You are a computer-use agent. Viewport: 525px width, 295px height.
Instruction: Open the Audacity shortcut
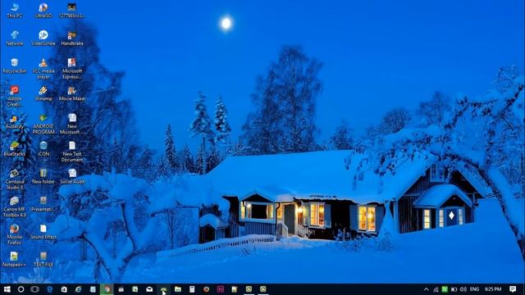coord(15,121)
